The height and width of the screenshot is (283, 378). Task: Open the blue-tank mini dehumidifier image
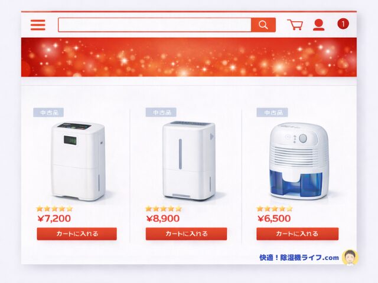pyautogui.click(x=299, y=161)
